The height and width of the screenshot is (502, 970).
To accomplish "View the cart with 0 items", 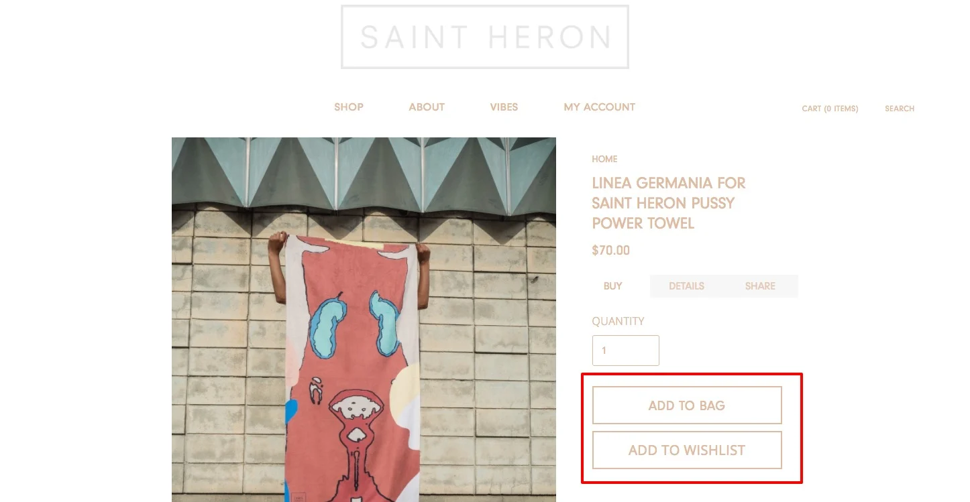I will point(830,109).
